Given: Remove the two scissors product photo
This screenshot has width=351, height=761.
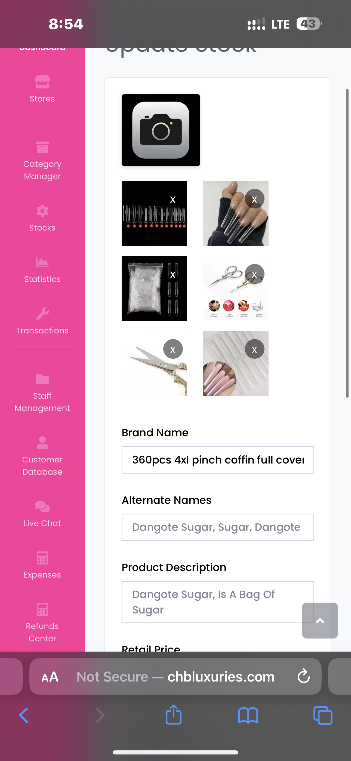Looking at the screenshot, I should click(254, 274).
